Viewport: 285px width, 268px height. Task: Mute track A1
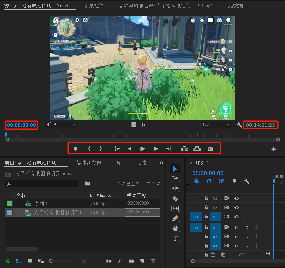coord(236,228)
